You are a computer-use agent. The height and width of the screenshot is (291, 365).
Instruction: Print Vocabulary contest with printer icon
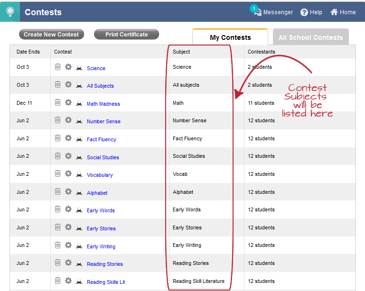coord(79,174)
